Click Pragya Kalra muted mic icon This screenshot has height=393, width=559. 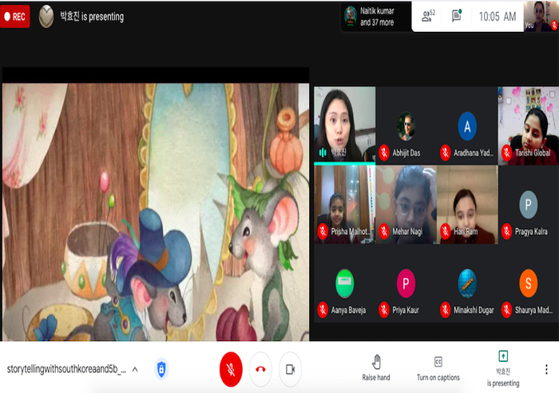coord(506,231)
